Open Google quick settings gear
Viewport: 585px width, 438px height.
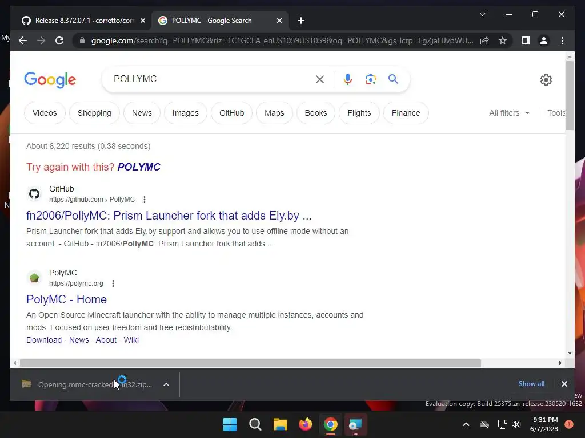[546, 79]
